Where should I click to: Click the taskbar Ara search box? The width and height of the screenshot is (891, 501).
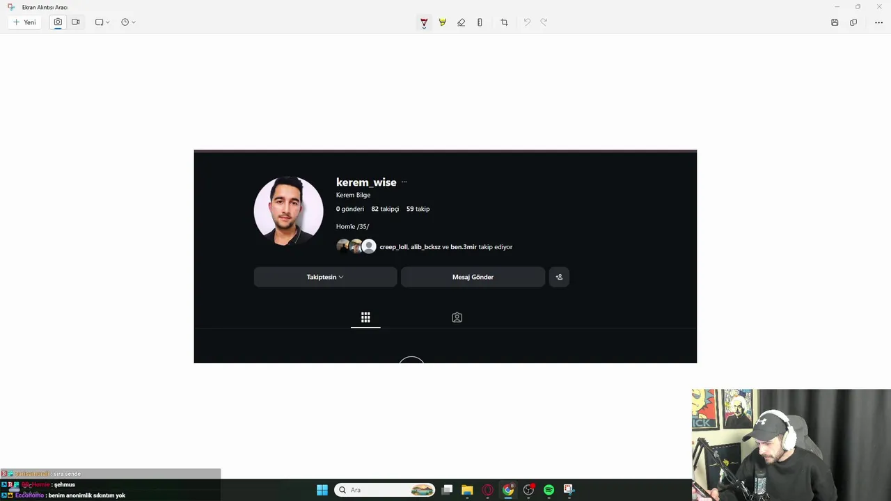(384, 490)
